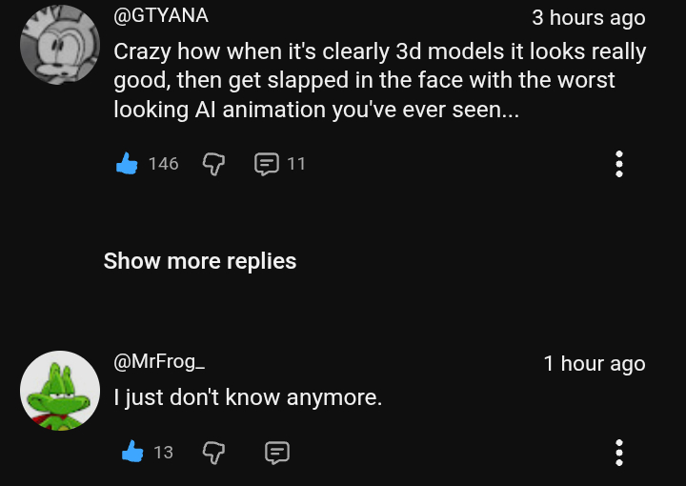Open @GTYANA channel via username

(x=161, y=16)
